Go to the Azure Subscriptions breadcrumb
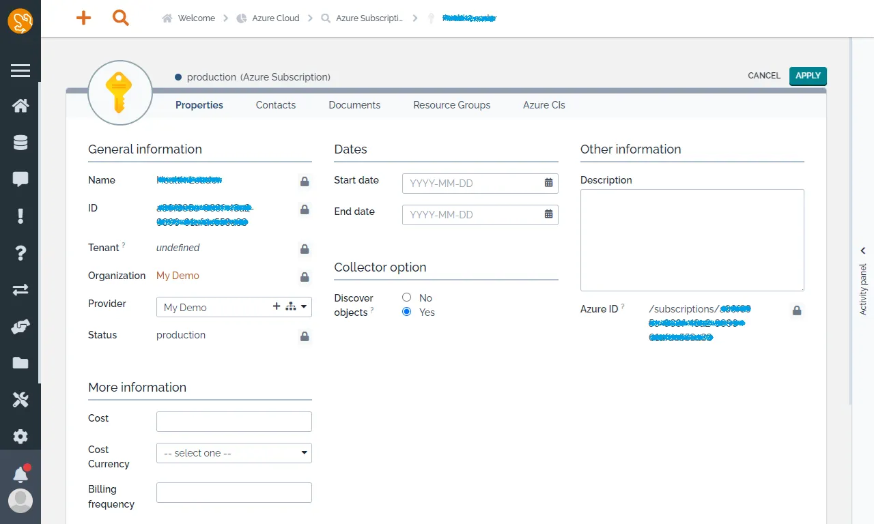 point(369,18)
